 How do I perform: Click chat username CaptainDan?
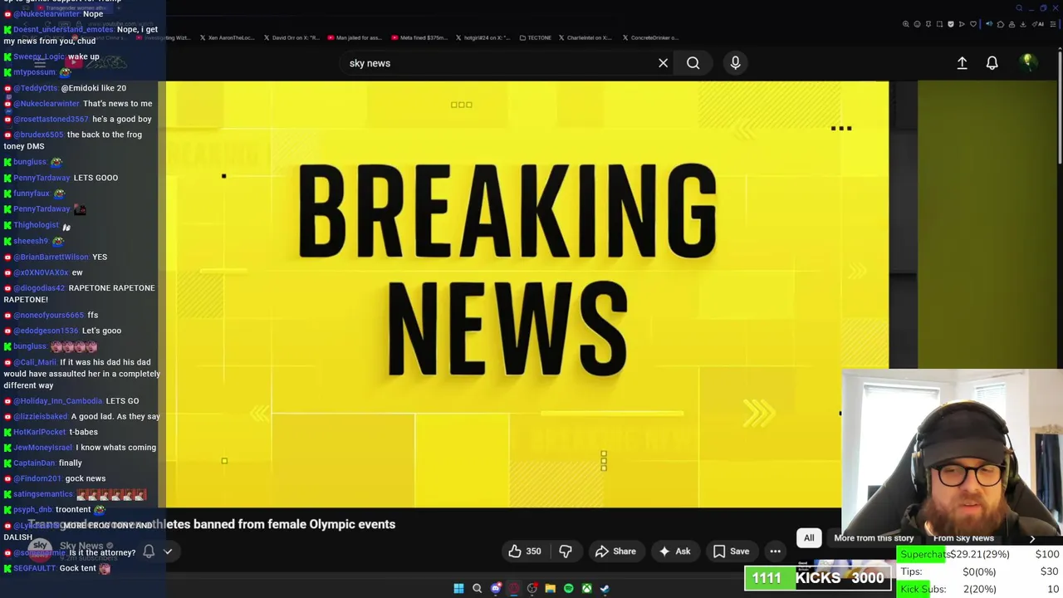coord(34,463)
